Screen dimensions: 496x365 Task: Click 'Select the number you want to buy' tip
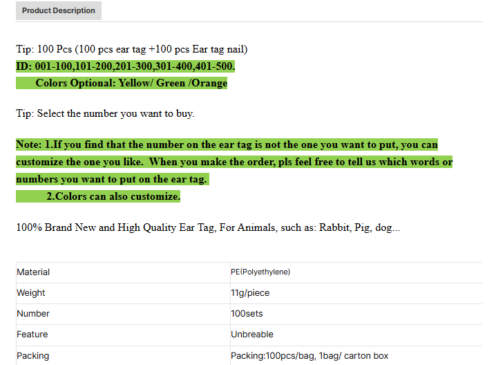(106, 113)
